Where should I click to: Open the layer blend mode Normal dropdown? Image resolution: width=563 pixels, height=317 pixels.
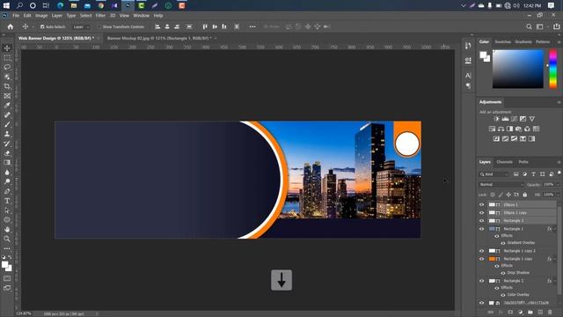click(501, 184)
